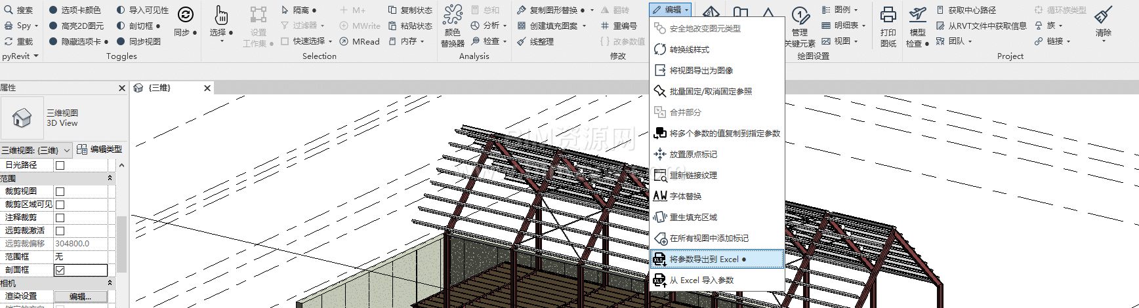Click the 清除 broom icon
This screenshot has height=308, width=1139.
click(x=1104, y=14)
